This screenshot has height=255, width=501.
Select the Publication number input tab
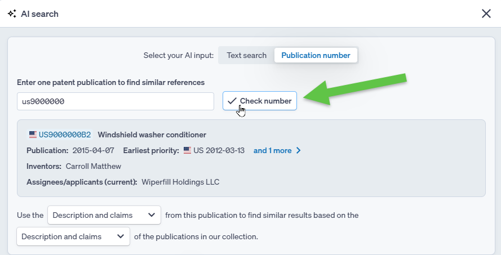pos(316,55)
